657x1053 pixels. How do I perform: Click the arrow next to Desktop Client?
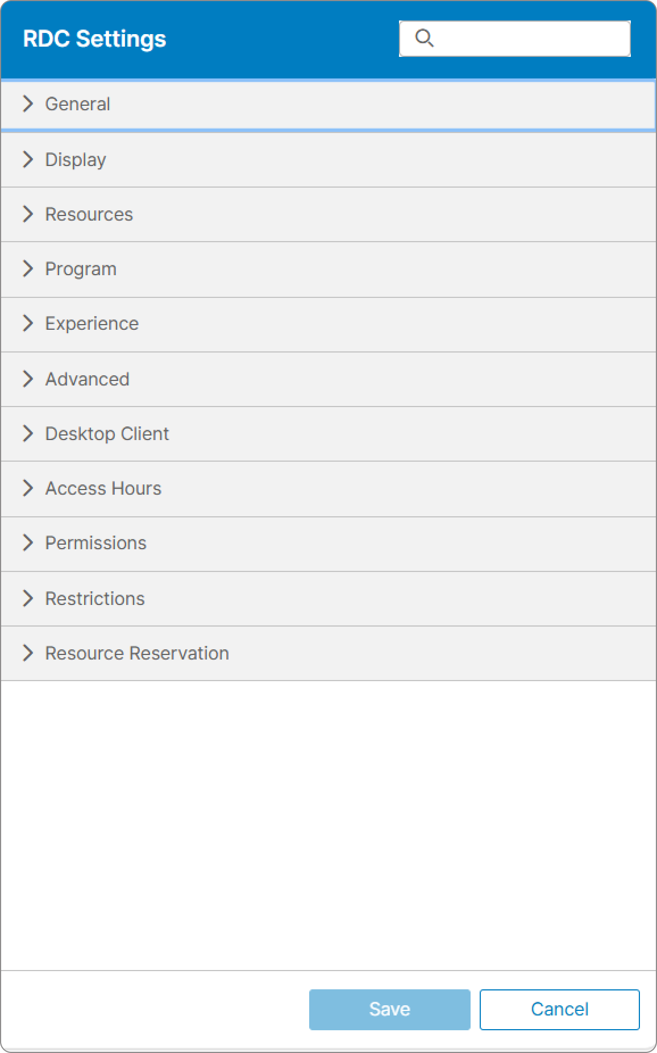click(27, 433)
